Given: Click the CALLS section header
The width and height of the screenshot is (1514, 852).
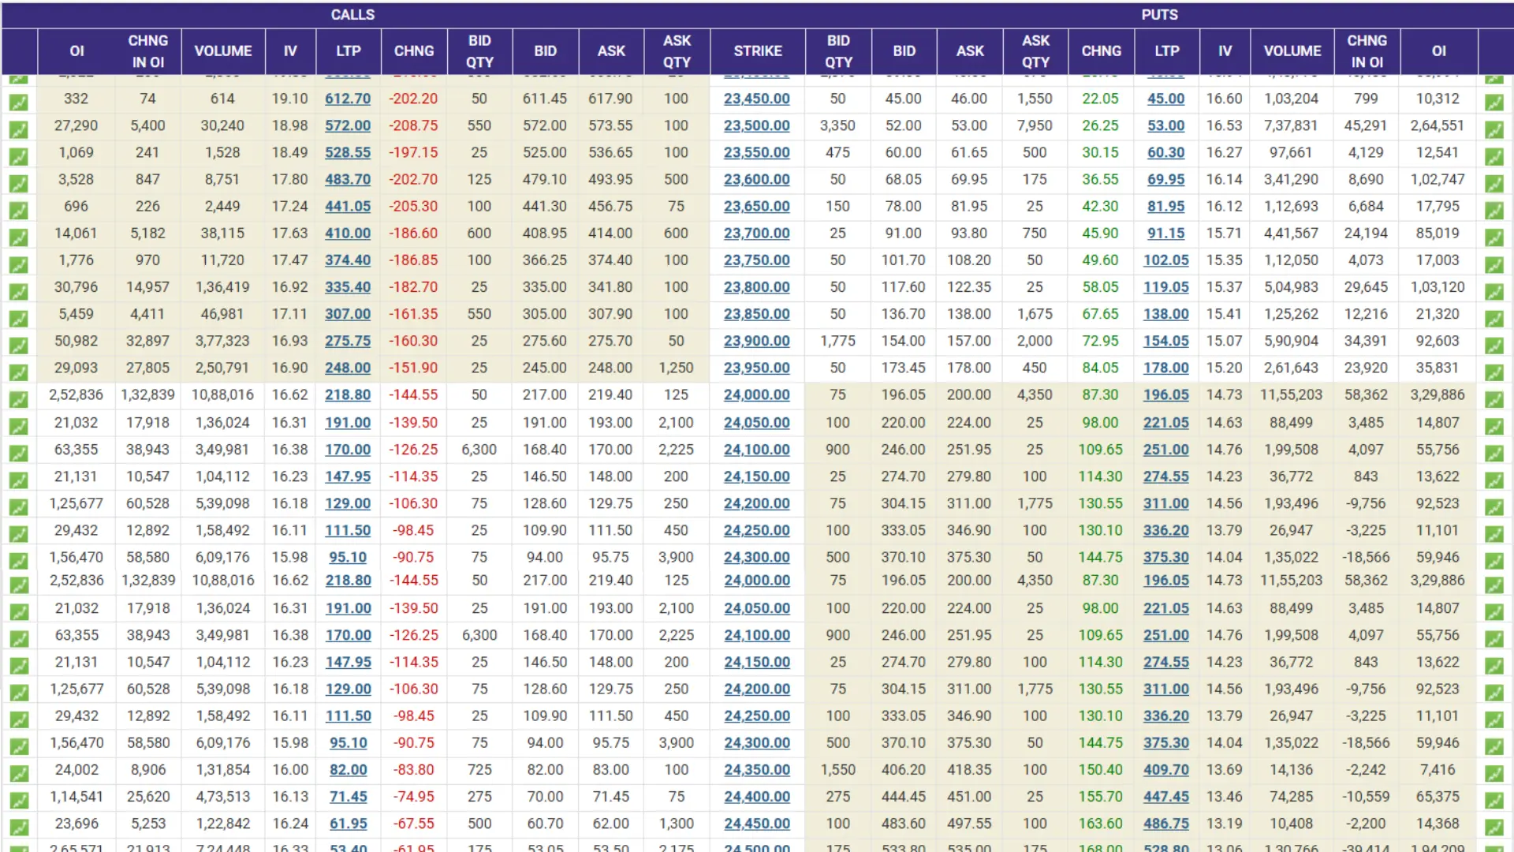Looking at the screenshot, I should coord(352,14).
